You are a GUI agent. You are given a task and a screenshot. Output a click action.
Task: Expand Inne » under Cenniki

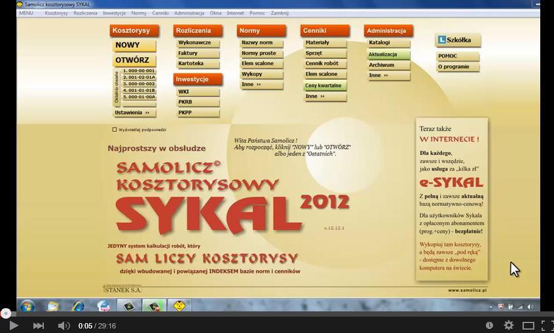click(325, 96)
